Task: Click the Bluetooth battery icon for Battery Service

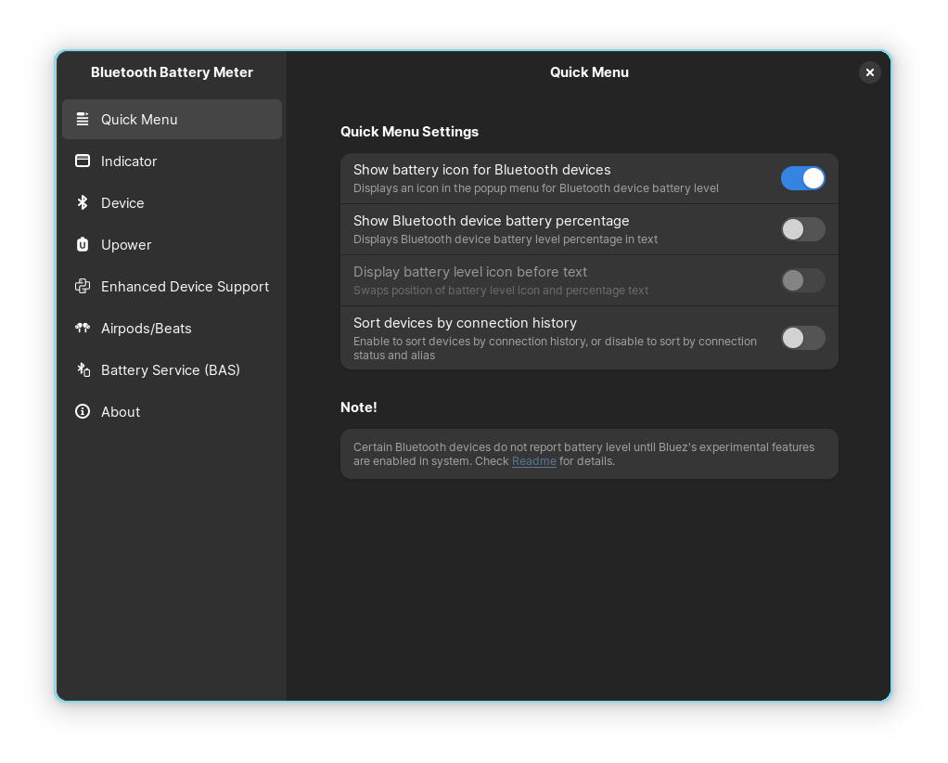Action: [83, 369]
